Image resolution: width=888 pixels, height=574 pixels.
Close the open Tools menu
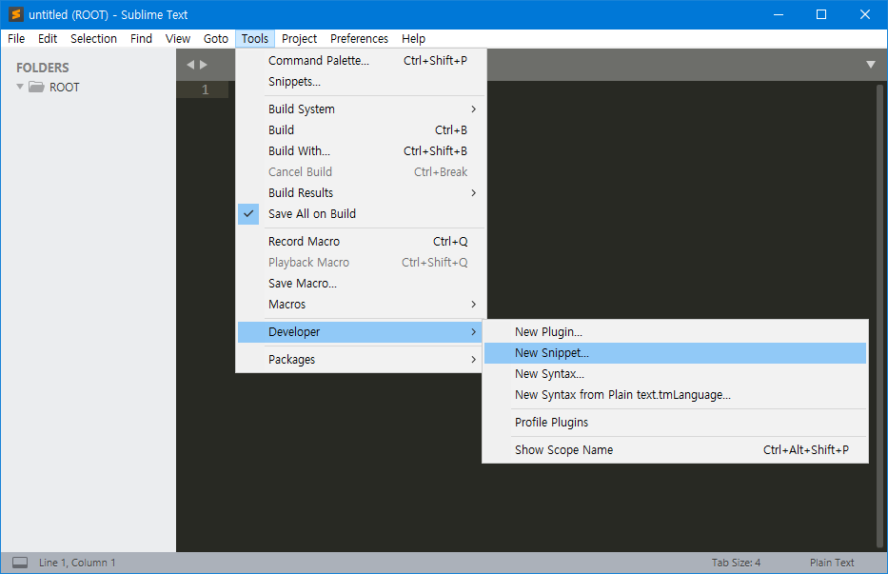click(255, 38)
